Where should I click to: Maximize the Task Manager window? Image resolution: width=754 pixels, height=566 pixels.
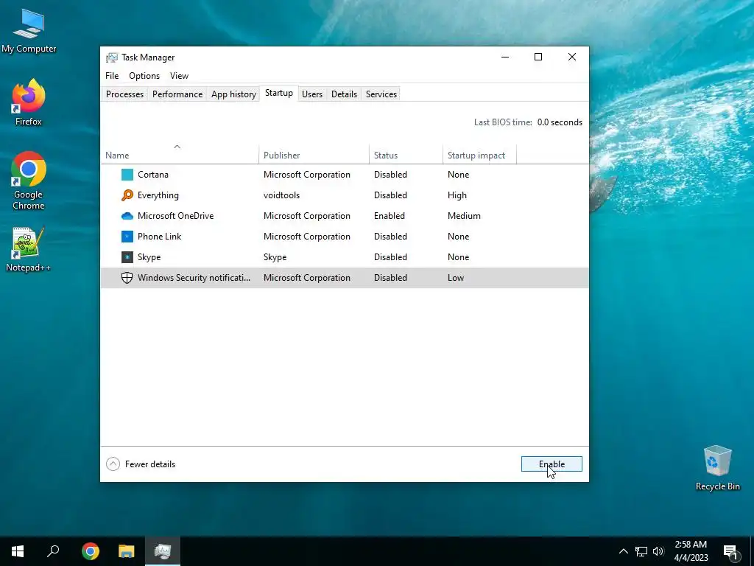[538, 57]
